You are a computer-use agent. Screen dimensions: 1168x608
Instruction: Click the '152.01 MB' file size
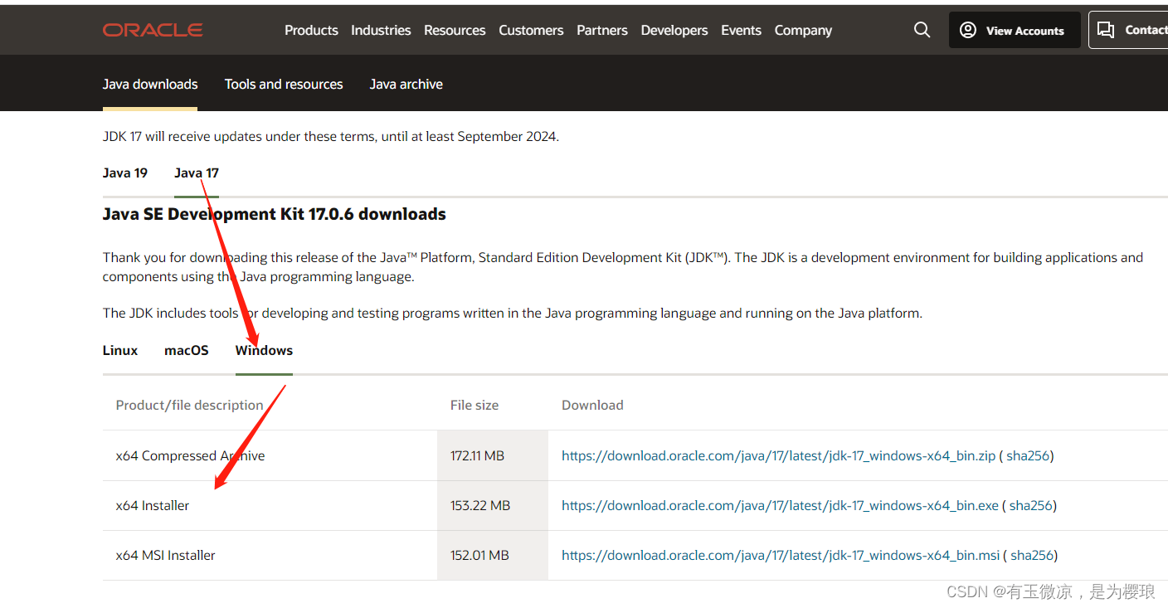pos(479,555)
